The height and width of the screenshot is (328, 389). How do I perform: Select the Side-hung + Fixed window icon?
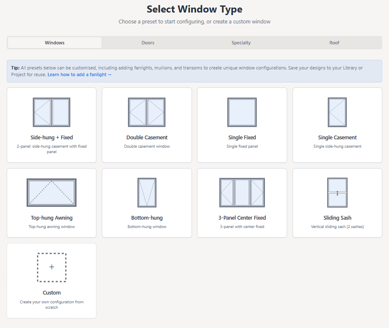pos(52,112)
